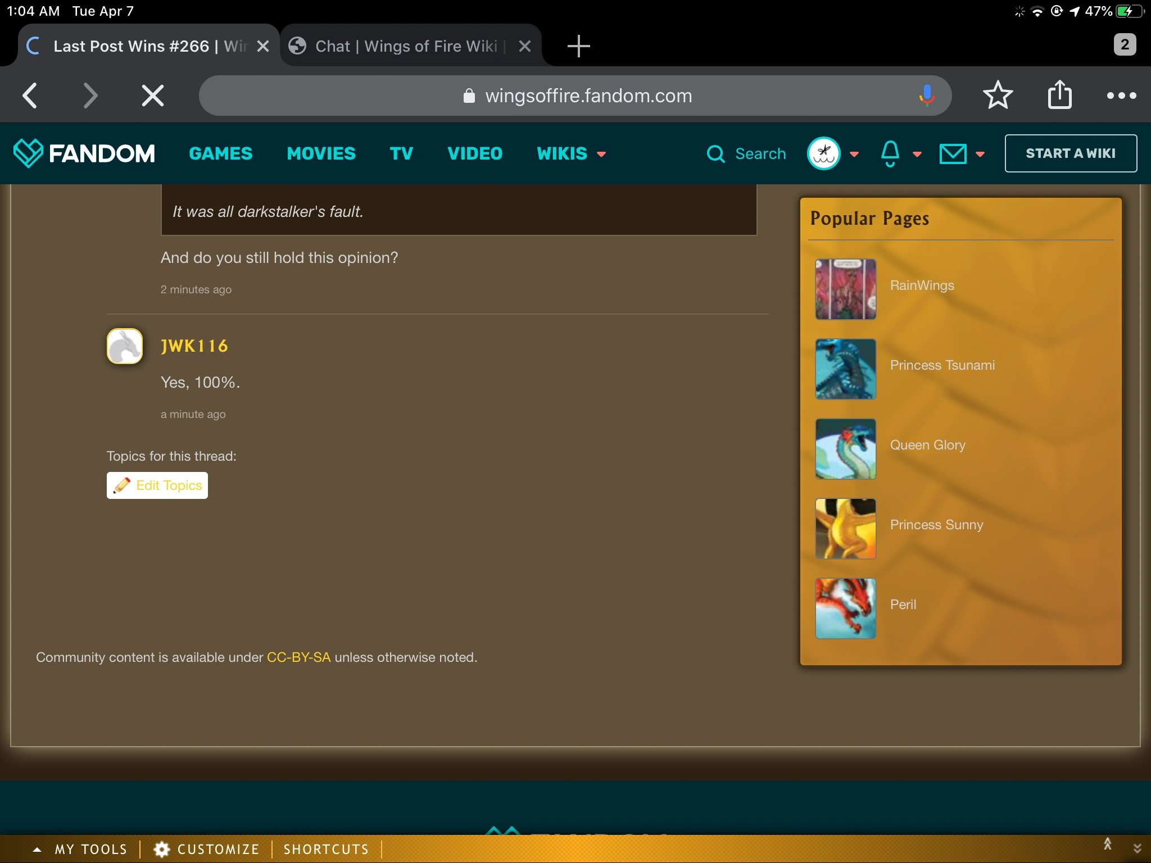Image resolution: width=1151 pixels, height=863 pixels.
Task: Bookmark page with star icon
Action: tap(998, 96)
